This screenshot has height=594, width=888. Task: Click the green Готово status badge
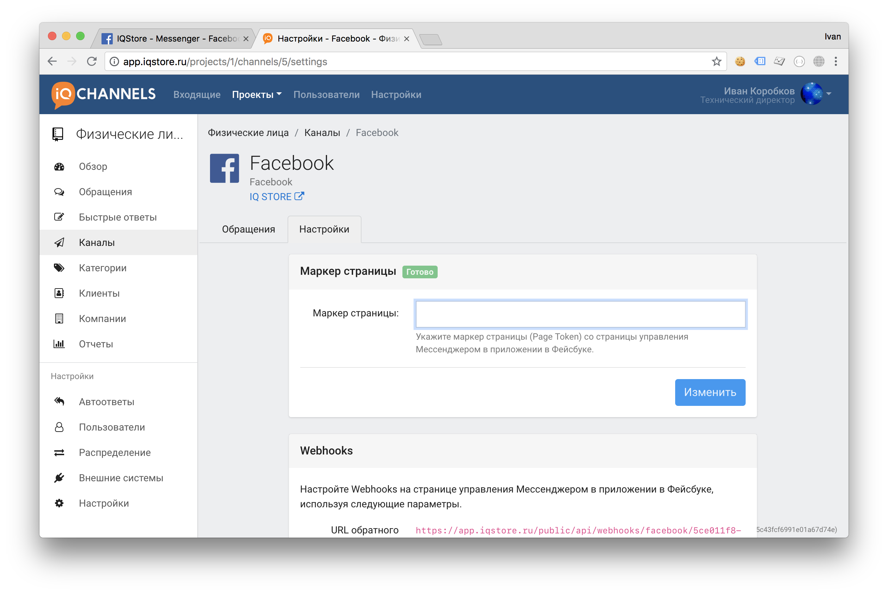point(420,272)
